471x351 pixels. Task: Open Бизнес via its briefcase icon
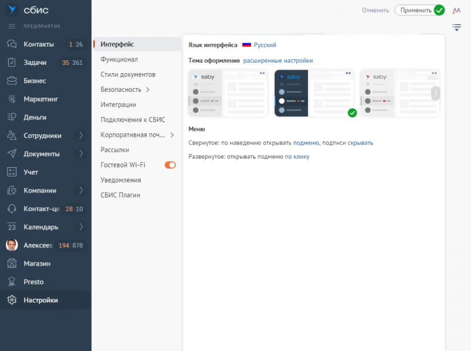click(12, 81)
